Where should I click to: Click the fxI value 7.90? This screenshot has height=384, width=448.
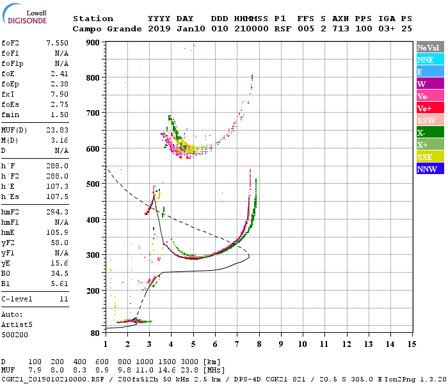[x=60, y=94]
